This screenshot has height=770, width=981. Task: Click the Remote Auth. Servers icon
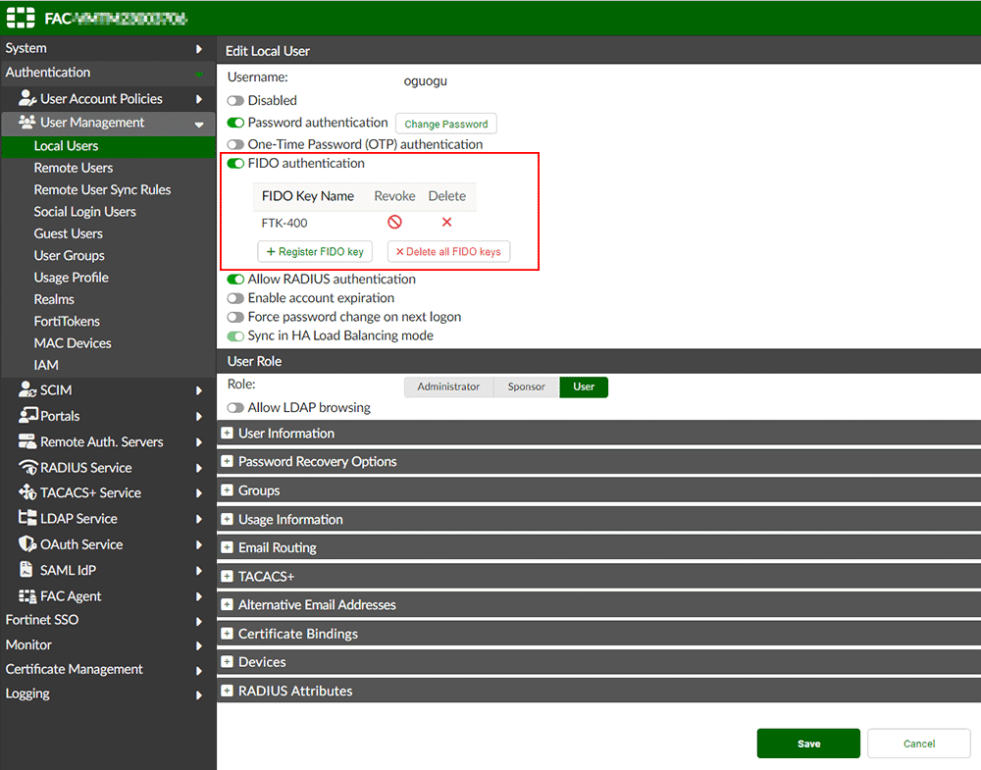(26, 441)
